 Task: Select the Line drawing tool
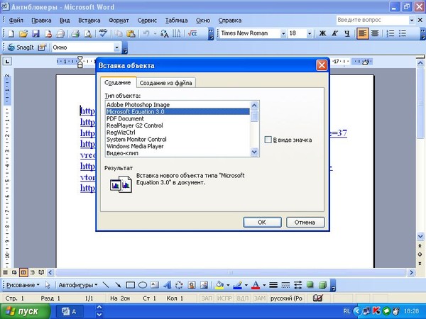click(106, 285)
